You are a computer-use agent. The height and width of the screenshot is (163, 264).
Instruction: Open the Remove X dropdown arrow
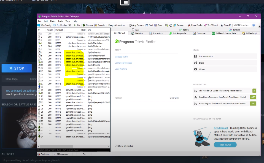pyautogui.click(x=72, y=25)
